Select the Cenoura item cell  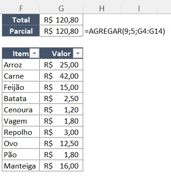[21, 110]
